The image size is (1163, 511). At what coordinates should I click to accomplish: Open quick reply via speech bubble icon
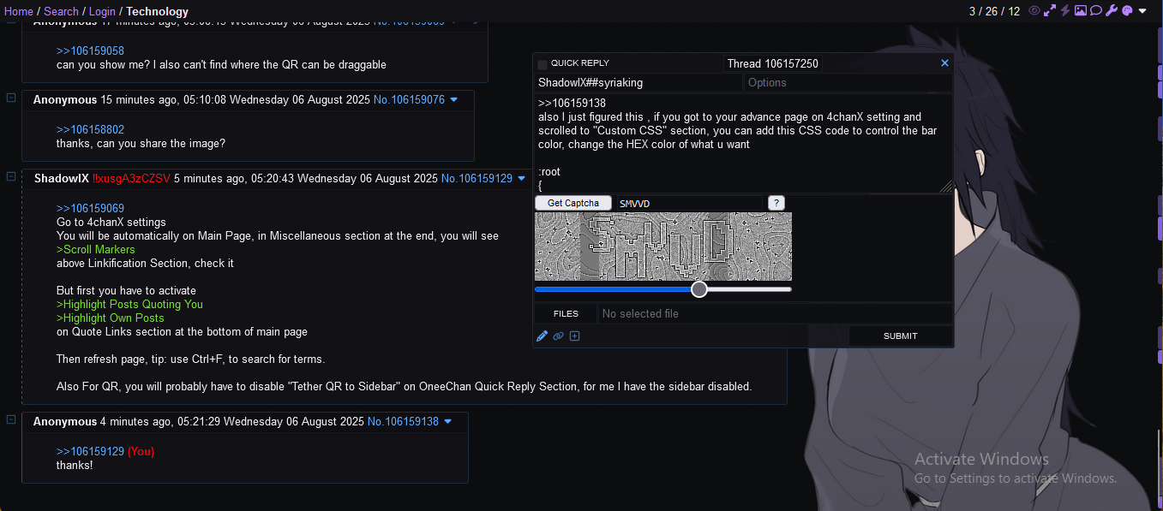[1096, 11]
